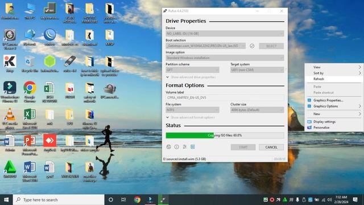Open the IP Camera Viewer desktop shortcut

(x=10, y=39)
